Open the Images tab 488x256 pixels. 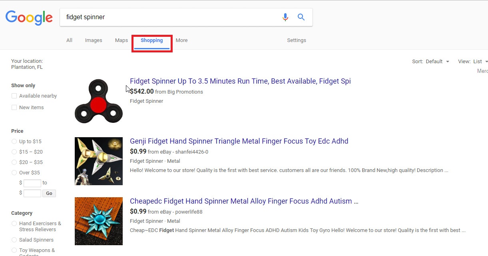(94, 40)
